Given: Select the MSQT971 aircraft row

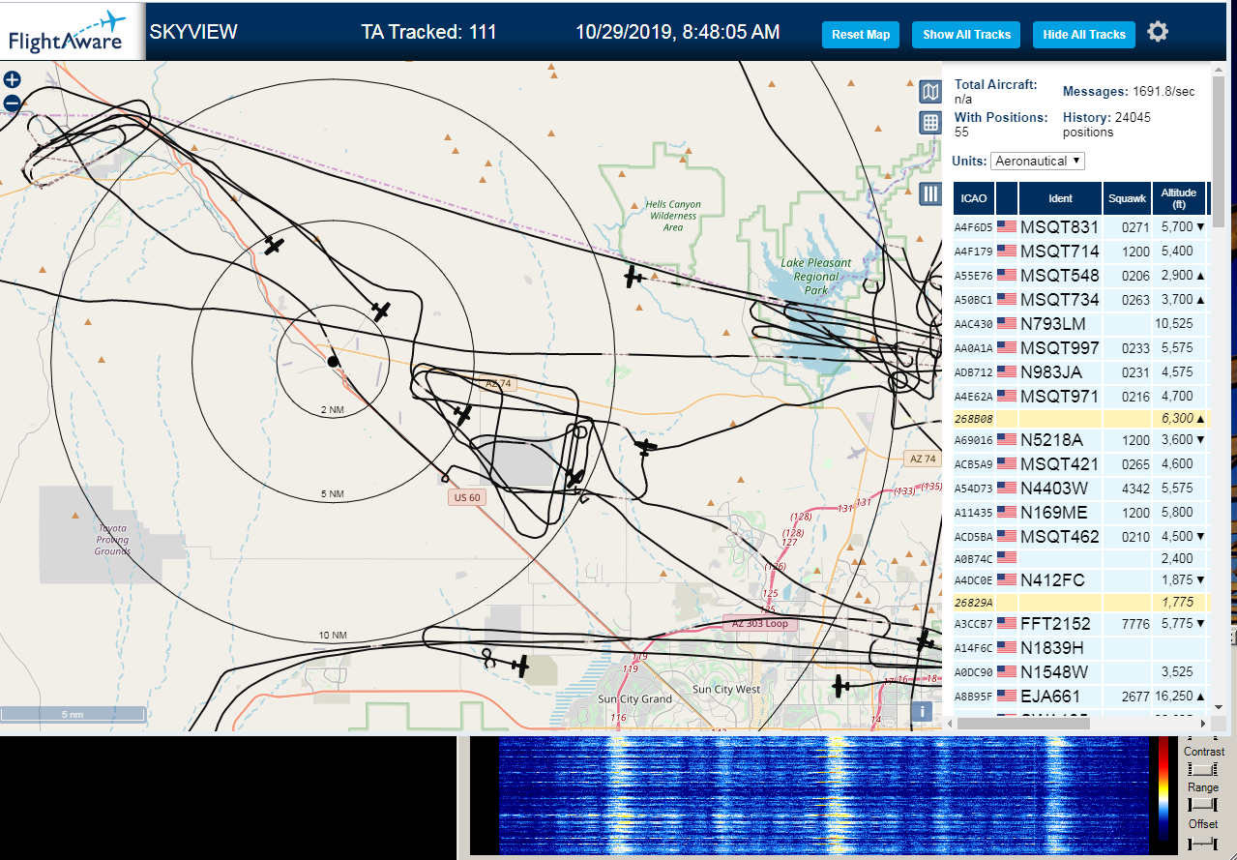Looking at the screenshot, I should pos(1080,397).
